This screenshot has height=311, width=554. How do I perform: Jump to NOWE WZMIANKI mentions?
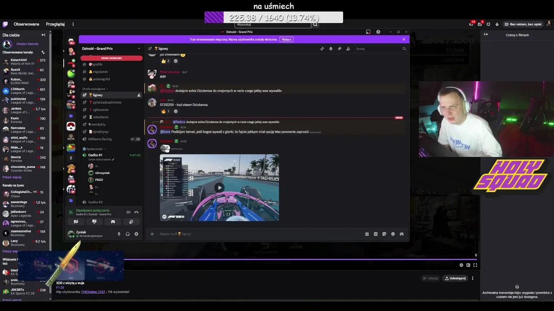[x=111, y=58]
